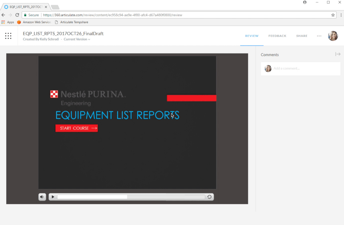Click the Start Course button
The height and width of the screenshot is (225, 344).
[76, 128]
